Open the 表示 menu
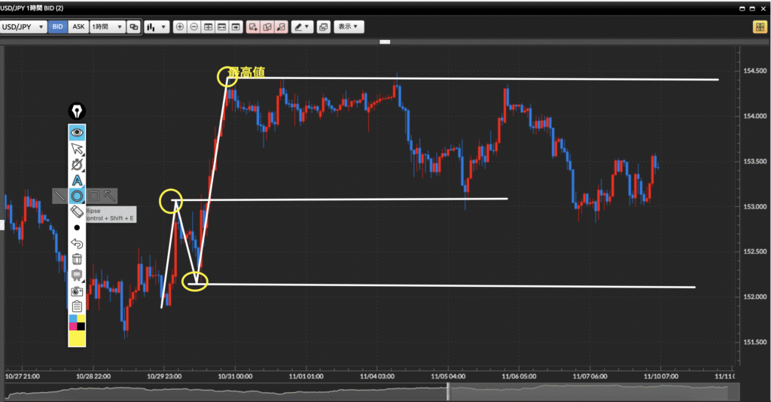The image size is (771, 402). pos(349,27)
